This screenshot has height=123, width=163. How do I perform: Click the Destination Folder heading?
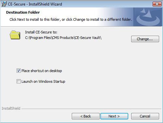[23, 12]
